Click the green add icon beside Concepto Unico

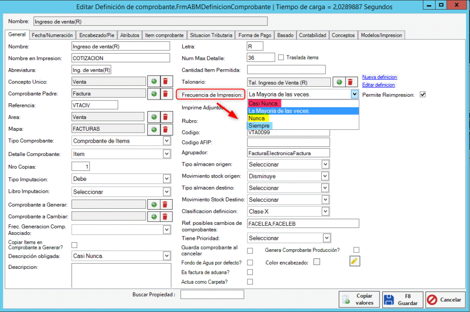[x=154, y=82]
